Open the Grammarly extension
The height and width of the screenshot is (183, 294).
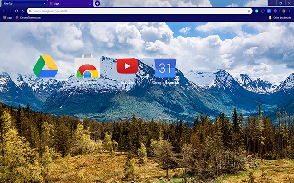257,11
